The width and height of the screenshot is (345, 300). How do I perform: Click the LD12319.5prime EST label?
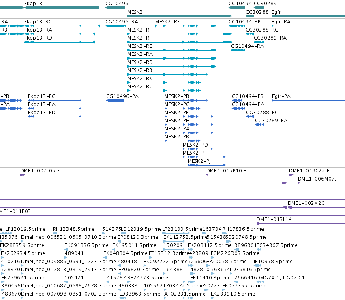(141, 229)
